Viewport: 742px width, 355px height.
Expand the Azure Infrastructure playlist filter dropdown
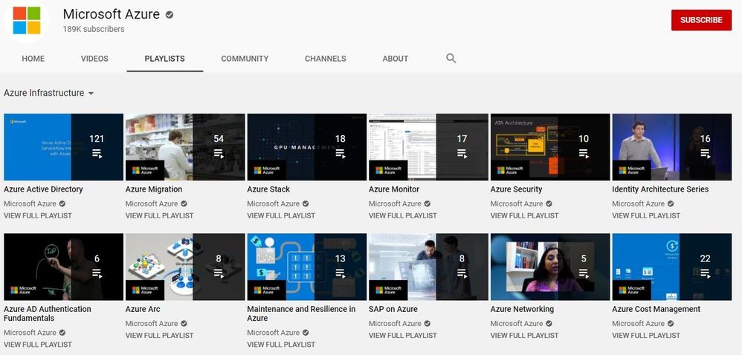pos(49,93)
